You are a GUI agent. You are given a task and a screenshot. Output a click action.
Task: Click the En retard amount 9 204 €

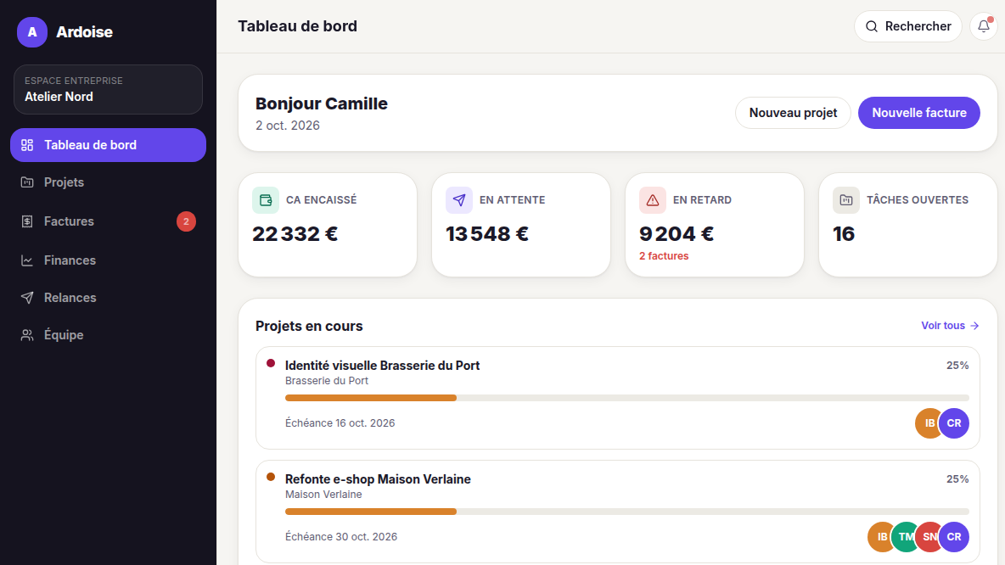(677, 234)
